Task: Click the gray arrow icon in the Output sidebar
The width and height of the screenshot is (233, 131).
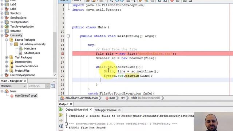Action: click(61, 120)
